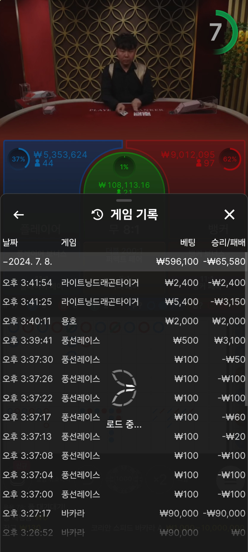Click the ₩596,100 daily bet total
248x552 pixels.
177,262
